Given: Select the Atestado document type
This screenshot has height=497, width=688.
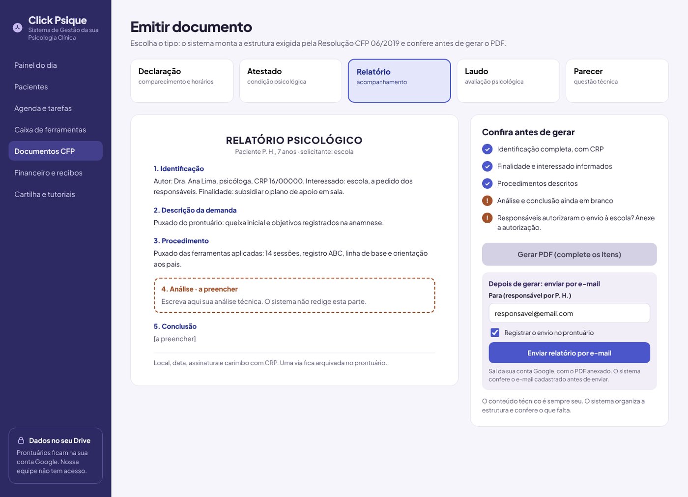Looking at the screenshot, I should click(x=290, y=81).
